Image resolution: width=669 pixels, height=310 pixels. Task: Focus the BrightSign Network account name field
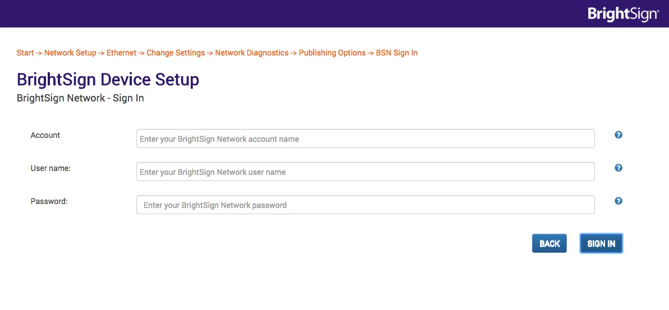tap(365, 139)
